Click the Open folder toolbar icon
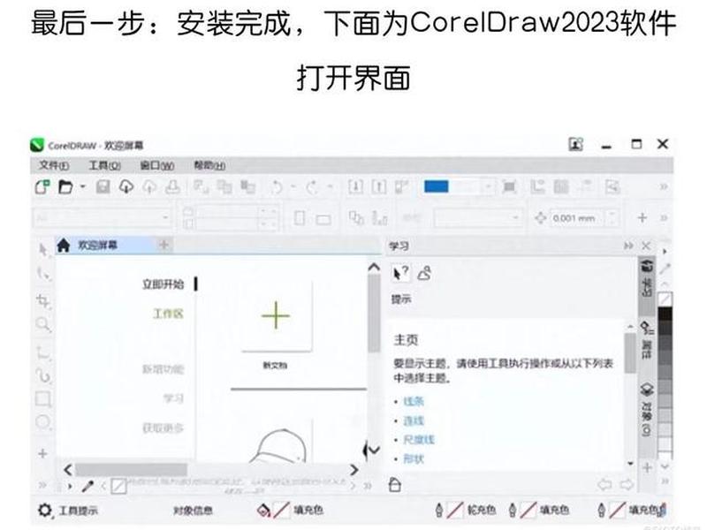 (x=65, y=186)
